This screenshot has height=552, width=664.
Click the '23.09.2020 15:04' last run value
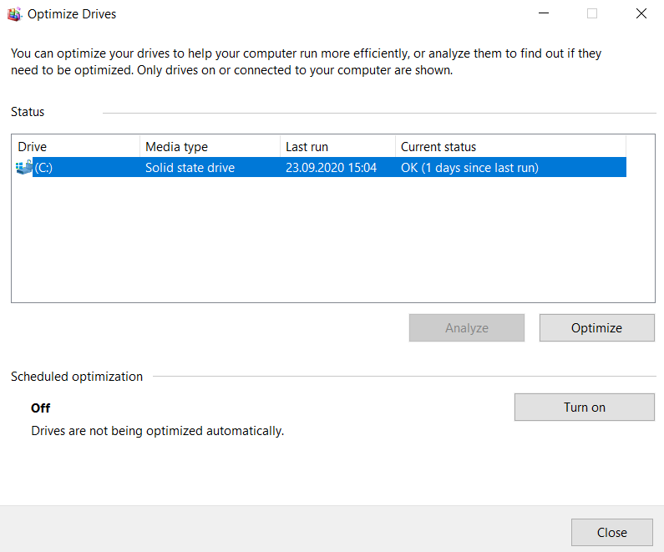click(x=331, y=168)
